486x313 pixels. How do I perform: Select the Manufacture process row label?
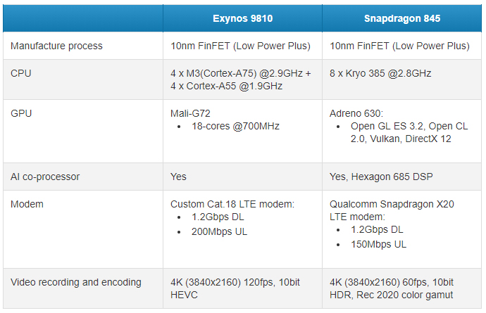click(56, 46)
